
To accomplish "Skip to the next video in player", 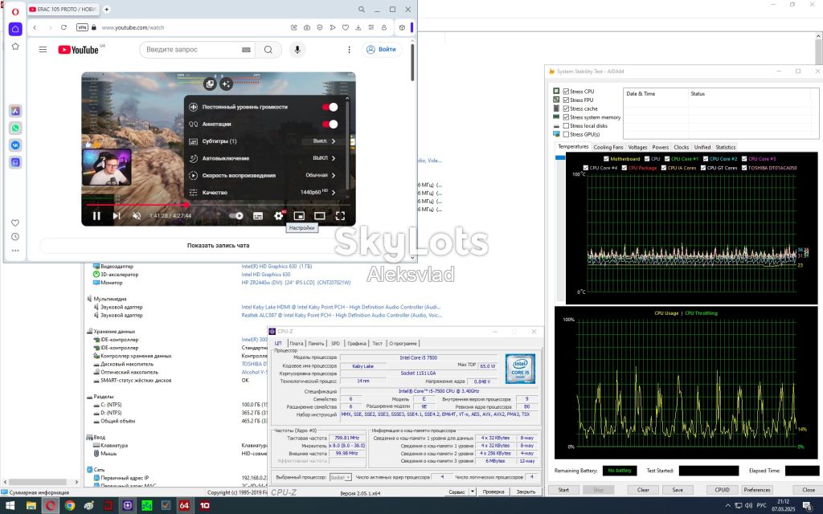I will (x=117, y=215).
